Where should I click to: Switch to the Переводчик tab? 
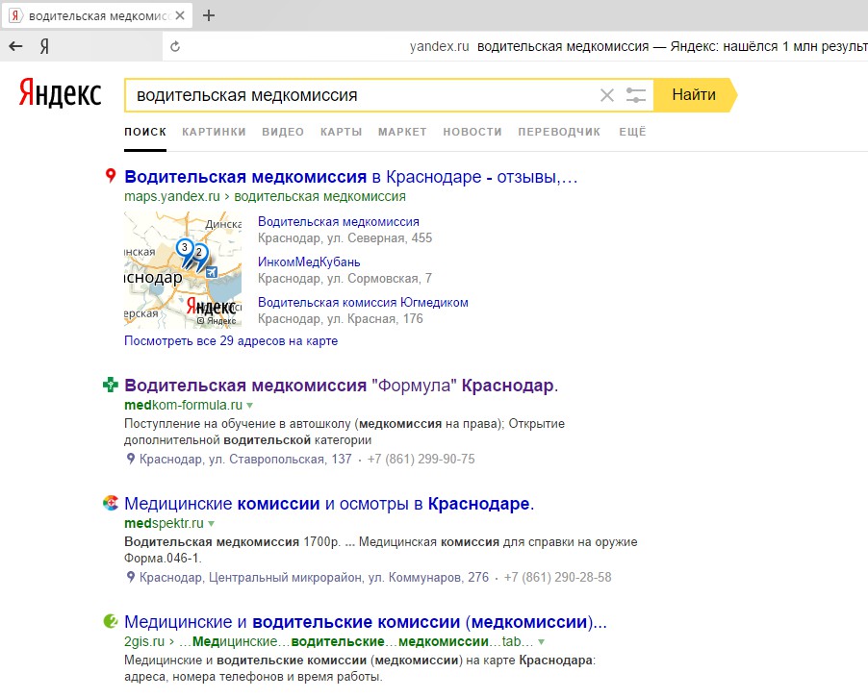coord(559,132)
